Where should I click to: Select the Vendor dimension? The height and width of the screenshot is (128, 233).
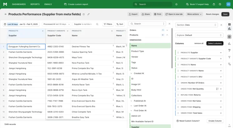150,57
